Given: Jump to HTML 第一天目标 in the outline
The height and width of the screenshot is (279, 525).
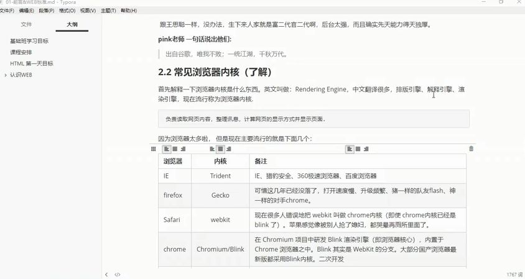Looking at the screenshot, I should click(x=32, y=63).
